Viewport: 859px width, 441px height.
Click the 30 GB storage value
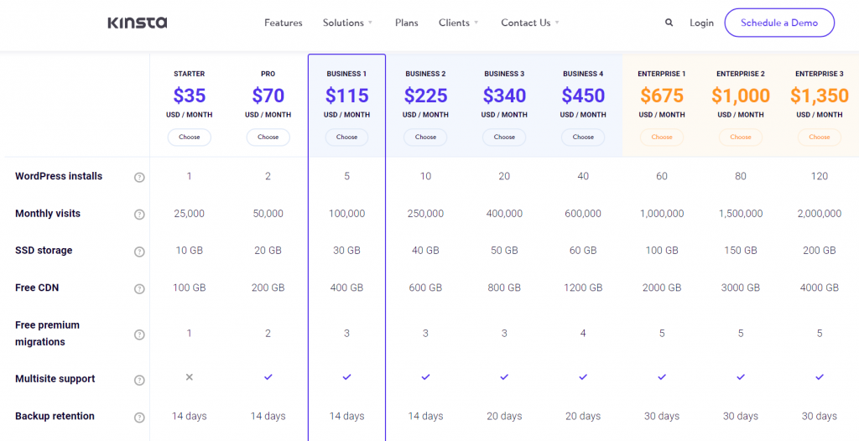[x=346, y=251]
